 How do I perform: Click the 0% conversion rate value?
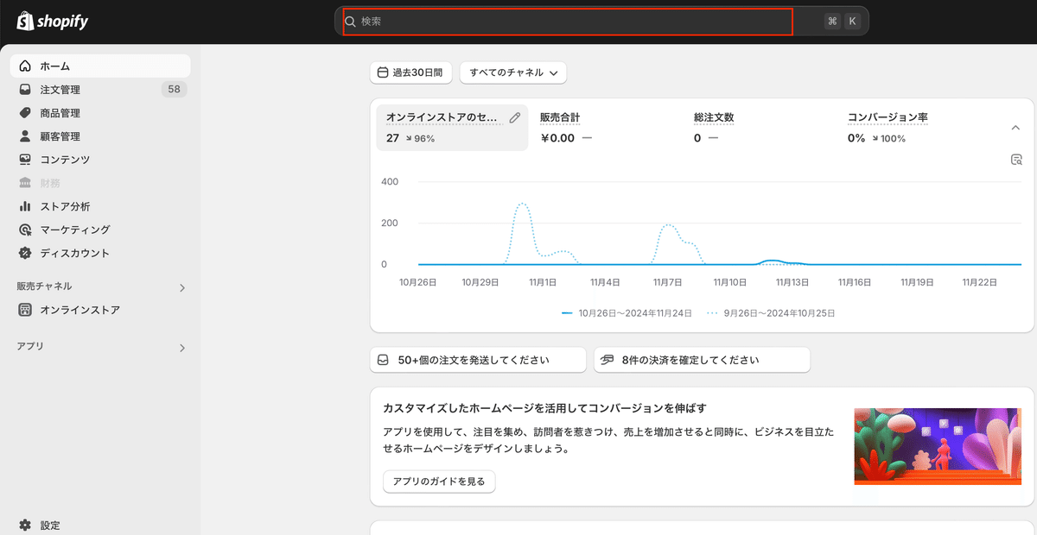(856, 138)
